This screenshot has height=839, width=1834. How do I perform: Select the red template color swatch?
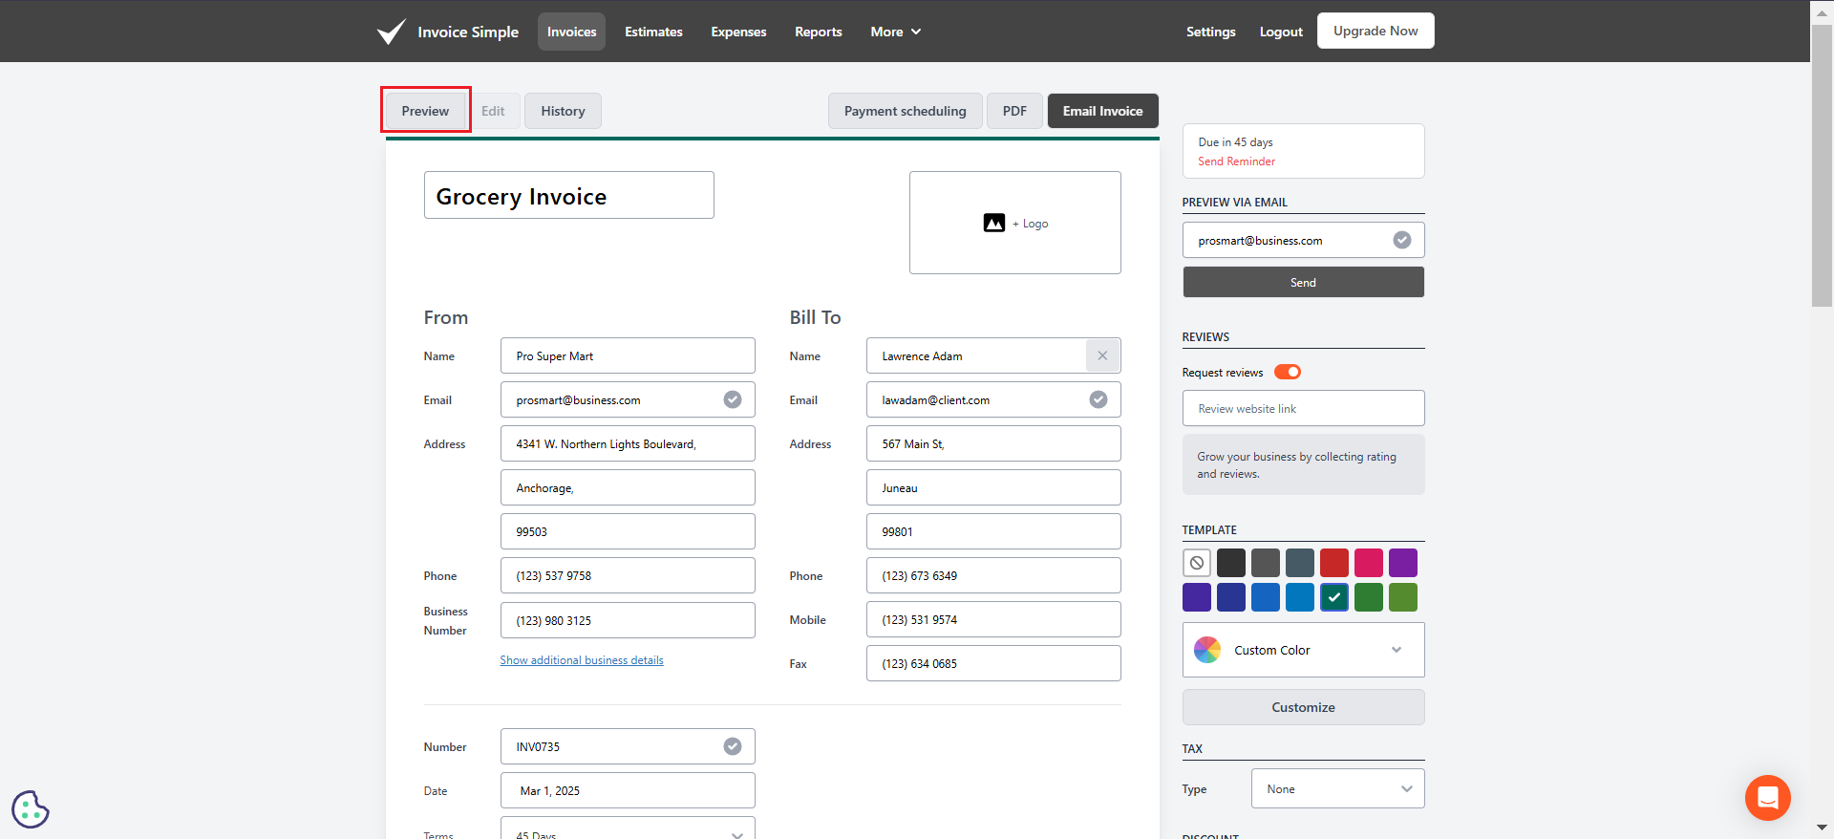pos(1334,563)
